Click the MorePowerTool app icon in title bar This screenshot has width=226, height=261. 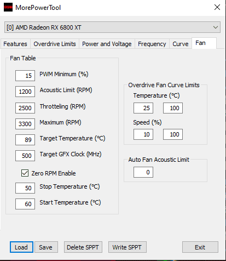pos(8,7)
